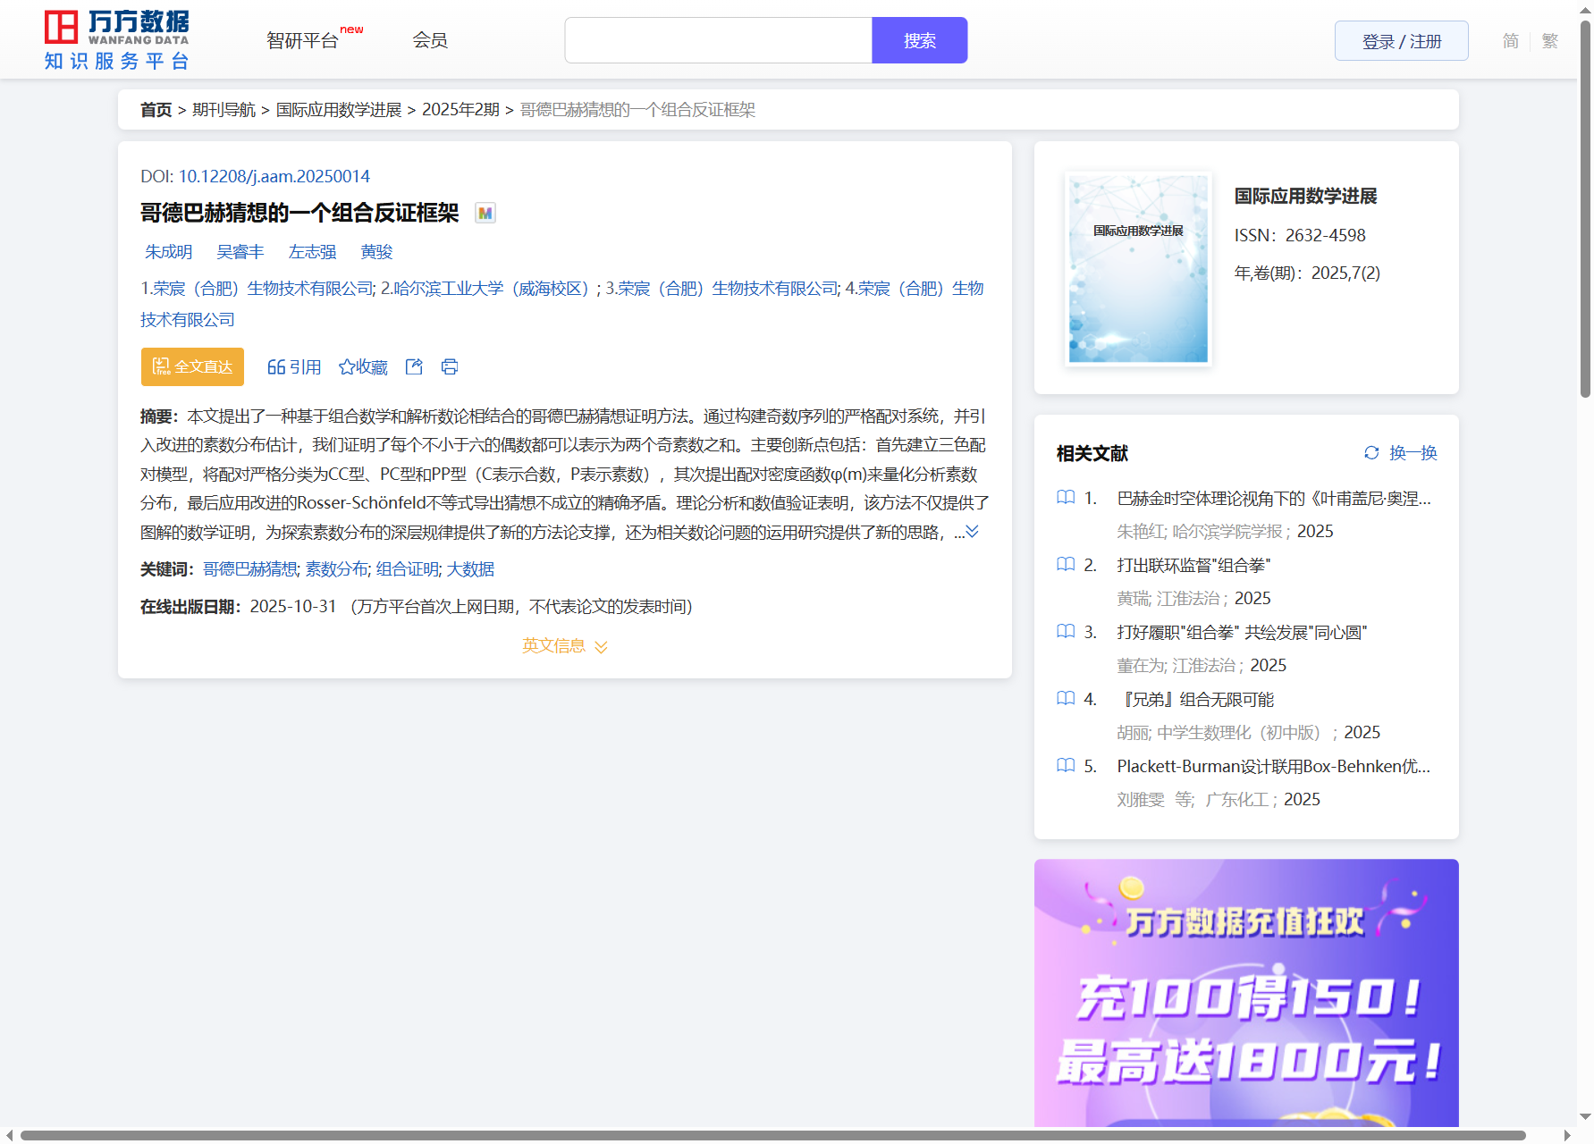
Task: Click the search input field
Action: [x=718, y=40]
